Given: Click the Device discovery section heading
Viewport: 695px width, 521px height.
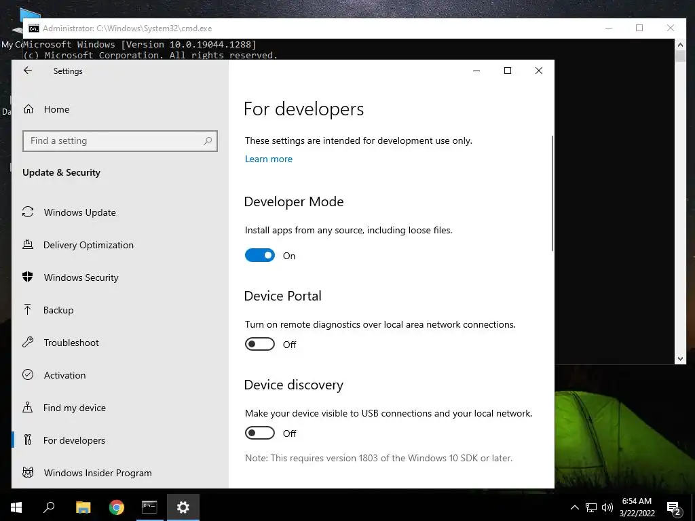Looking at the screenshot, I should click(x=293, y=385).
